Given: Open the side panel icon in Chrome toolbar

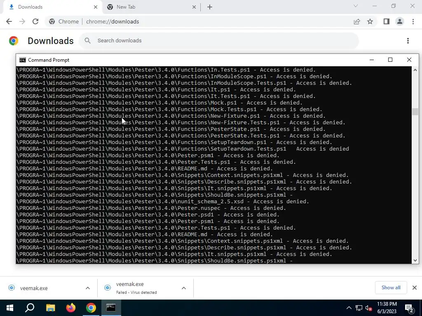Looking at the screenshot, I should 387,21.
